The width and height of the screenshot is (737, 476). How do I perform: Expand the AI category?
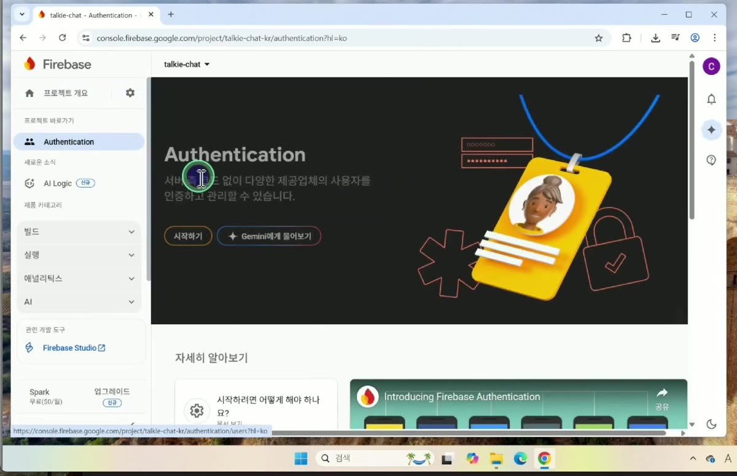(x=79, y=302)
